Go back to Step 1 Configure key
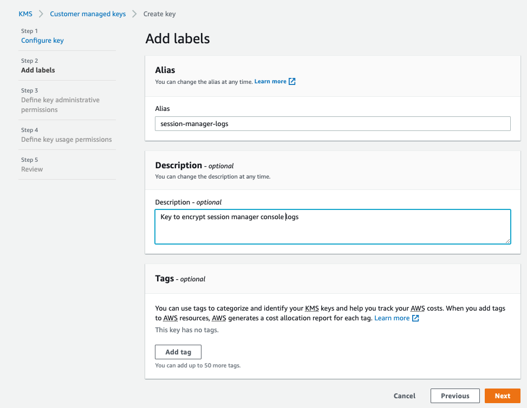 tap(42, 40)
